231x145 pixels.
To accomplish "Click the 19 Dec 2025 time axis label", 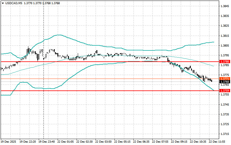I will tap(8, 142).
